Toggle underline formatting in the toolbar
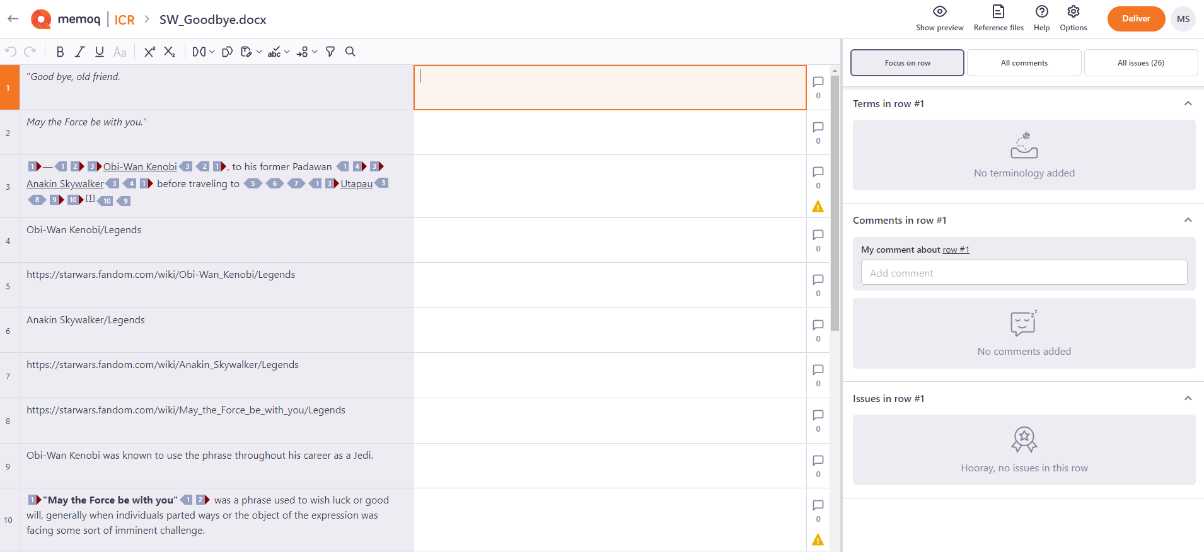Viewport: 1204px width, 552px height. click(x=100, y=52)
